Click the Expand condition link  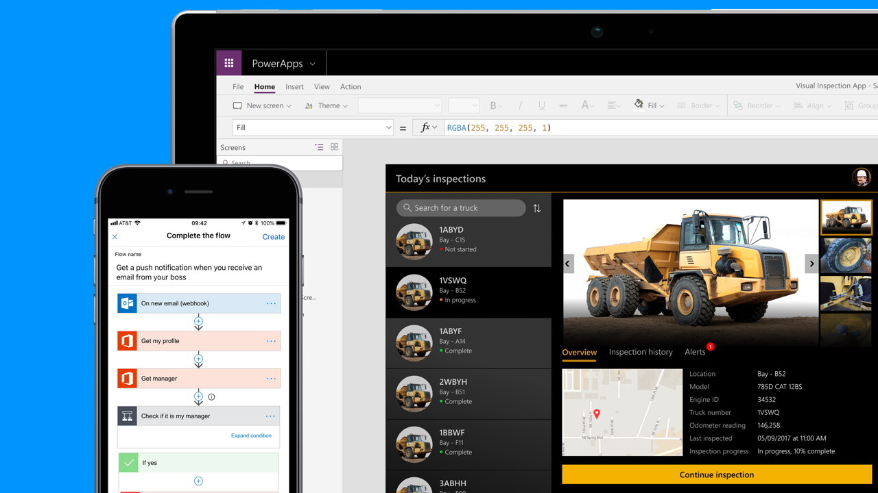point(251,435)
